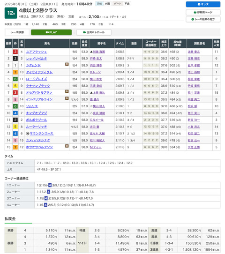Click the green 12R race badge

[11, 13]
